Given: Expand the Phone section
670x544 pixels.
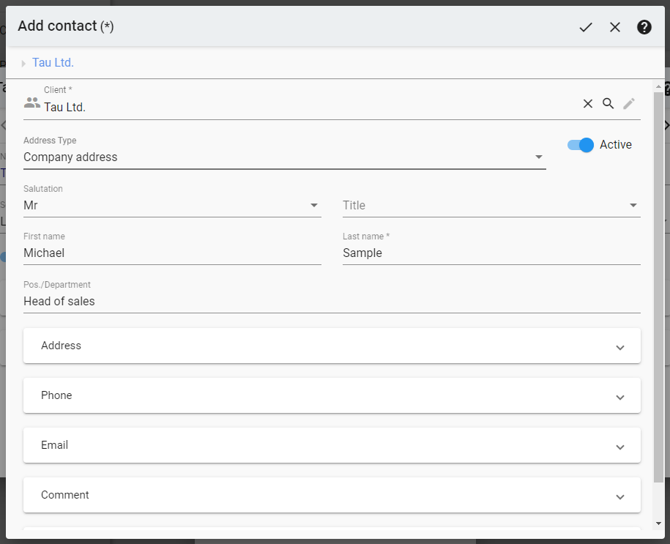Looking at the screenshot, I should pos(619,396).
